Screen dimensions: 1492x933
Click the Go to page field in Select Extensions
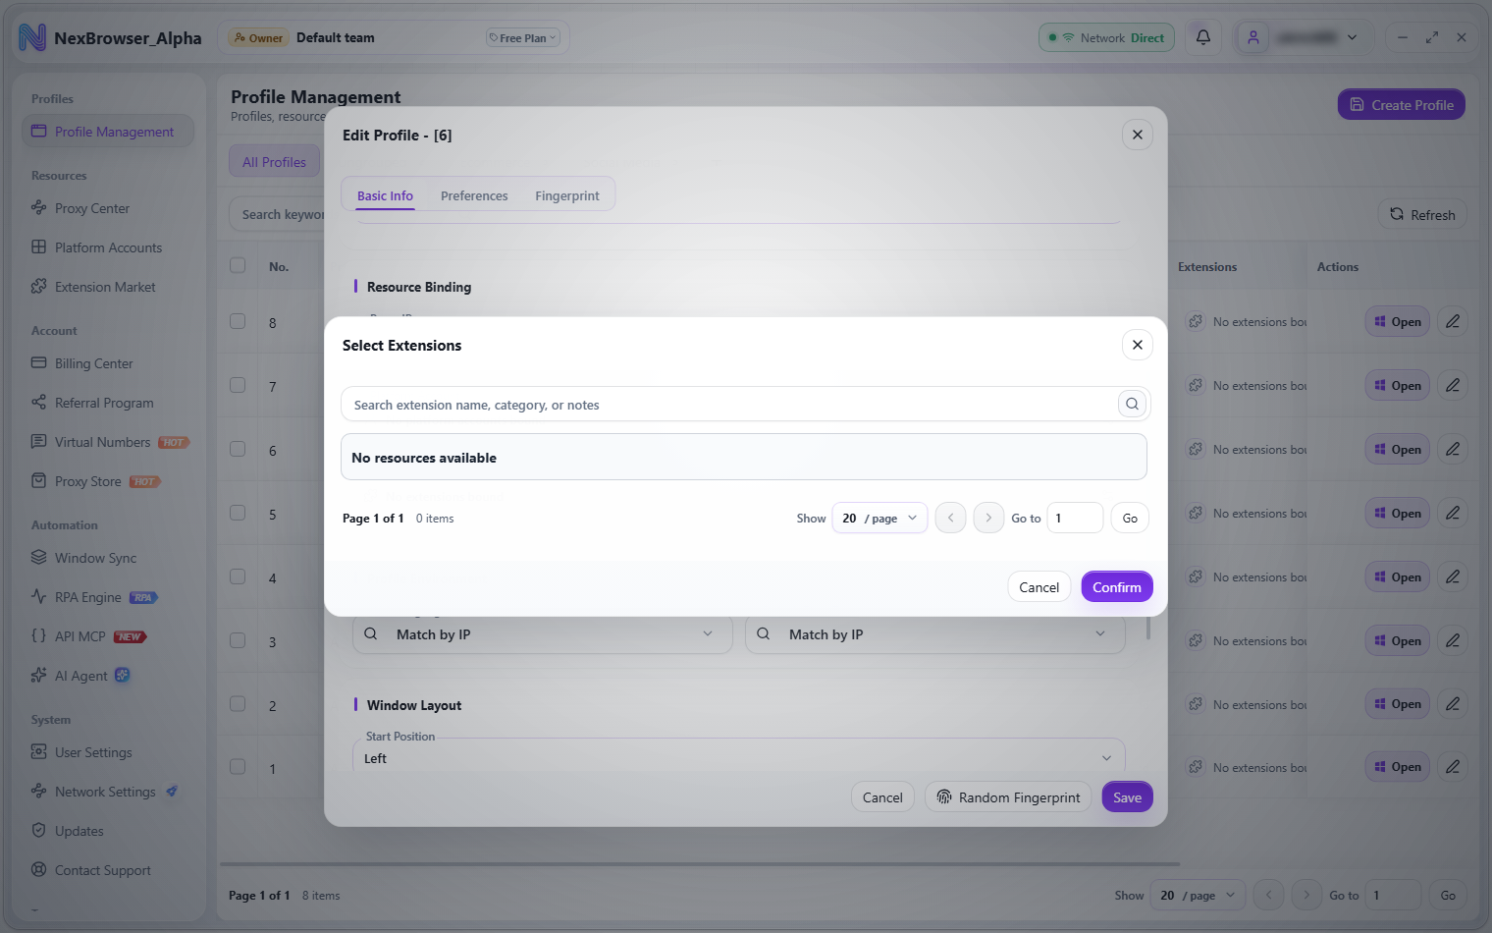(x=1075, y=518)
